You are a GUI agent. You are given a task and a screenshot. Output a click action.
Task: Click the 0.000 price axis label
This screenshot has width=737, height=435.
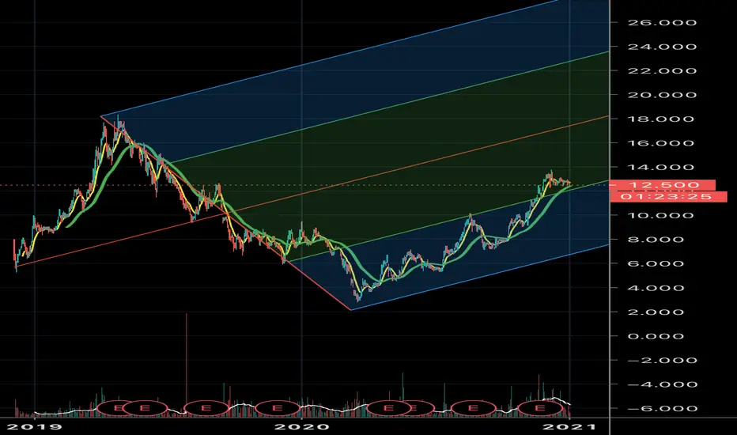pos(656,336)
